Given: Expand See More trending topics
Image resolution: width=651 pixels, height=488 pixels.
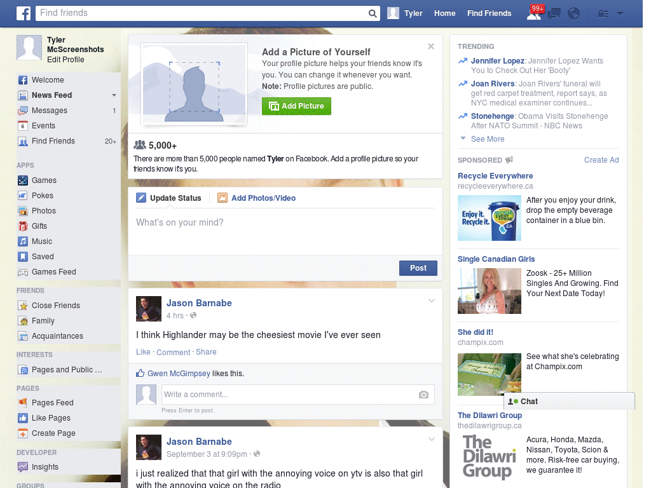Looking at the screenshot, I should 488,139.
